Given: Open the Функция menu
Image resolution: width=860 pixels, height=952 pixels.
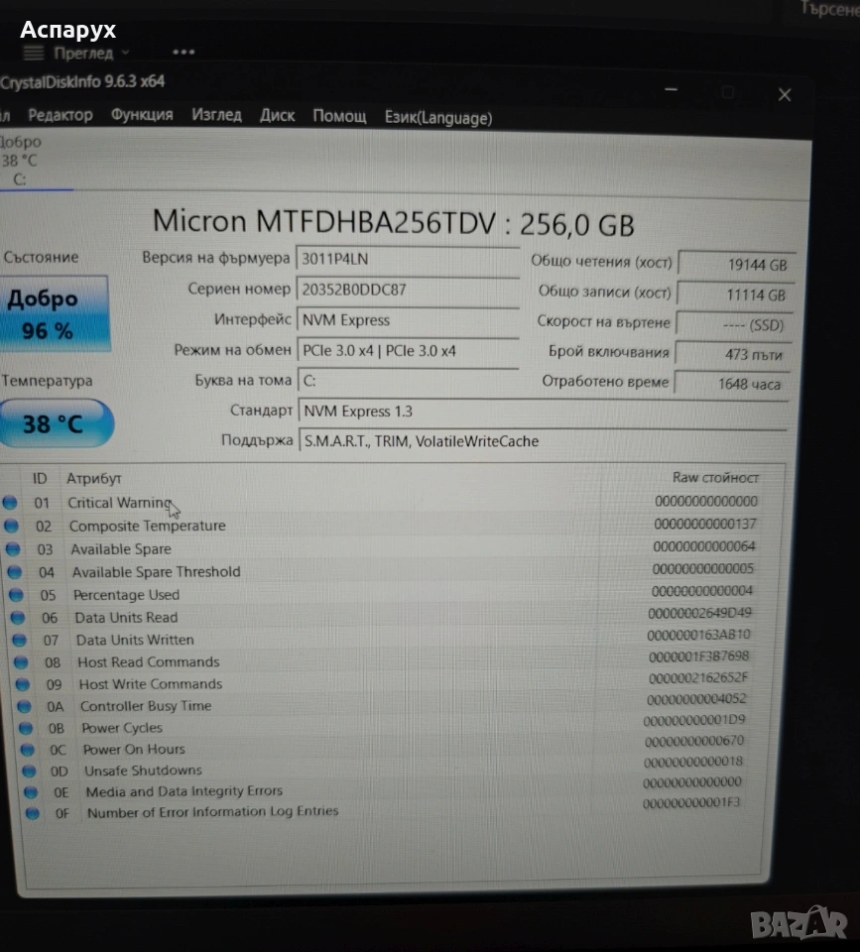Looking at the screenshot, I should [x=142, y=115].
